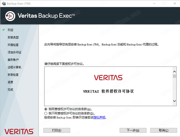Screen dimensions: 180x137
Task: Close the Backup Exec installer window
Action: 175,4
